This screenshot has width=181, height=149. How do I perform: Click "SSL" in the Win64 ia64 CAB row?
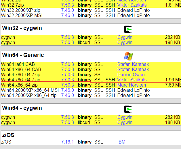pos(99,64)
